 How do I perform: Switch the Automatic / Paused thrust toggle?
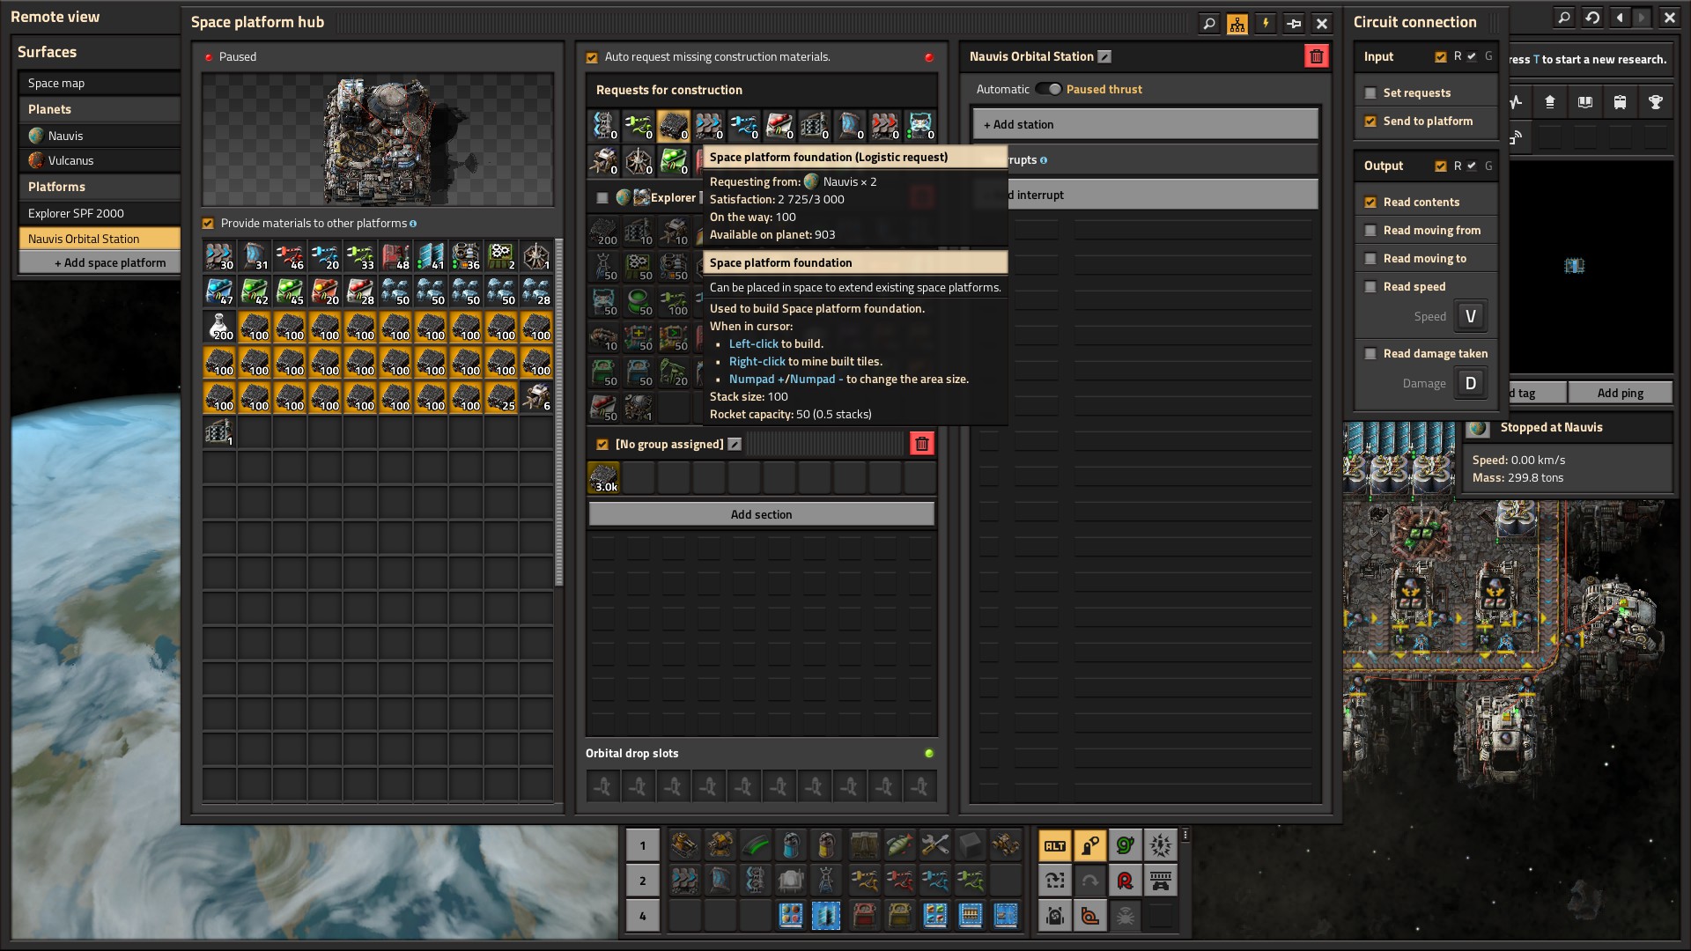[1048, 89]
